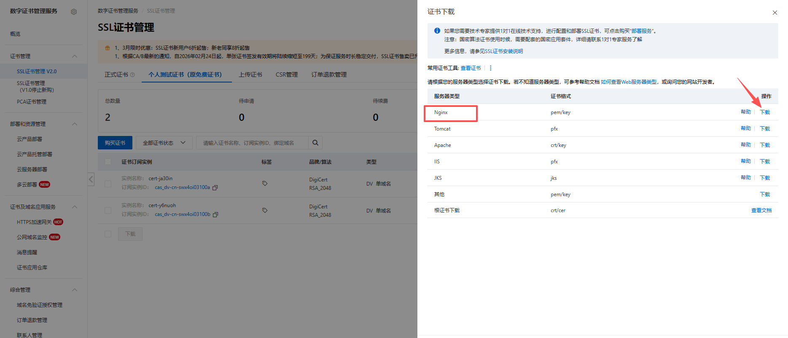Click the certificate name search input field
The image size is (788, 338).
click(252, 143)
